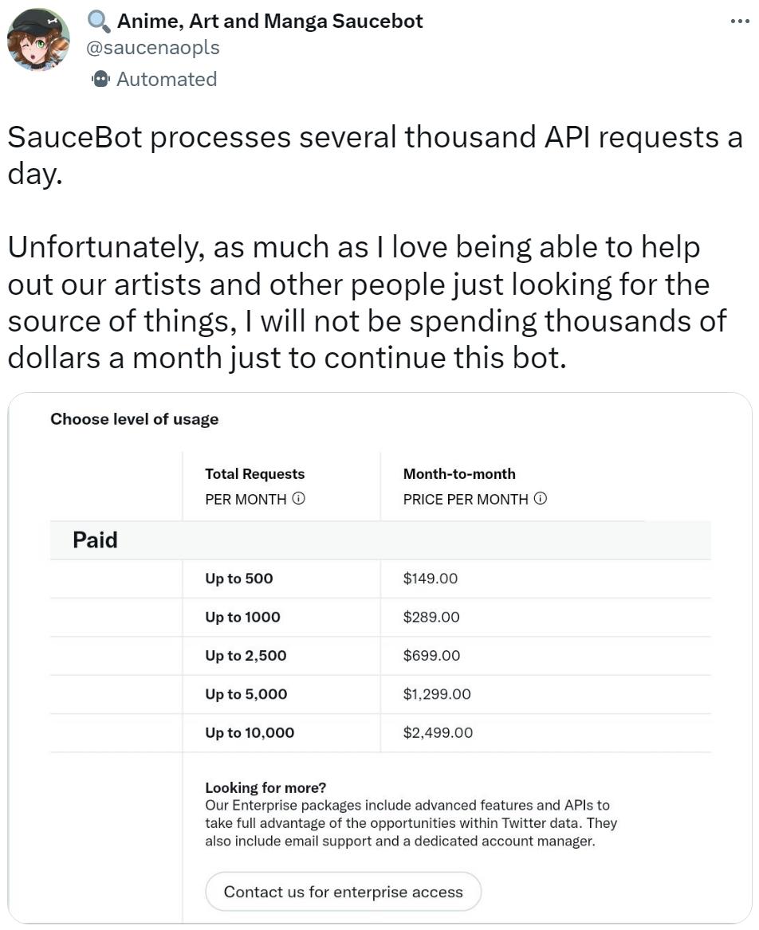Click the $2,499.00 price link

pyautogui.click(x=438, y=732)
